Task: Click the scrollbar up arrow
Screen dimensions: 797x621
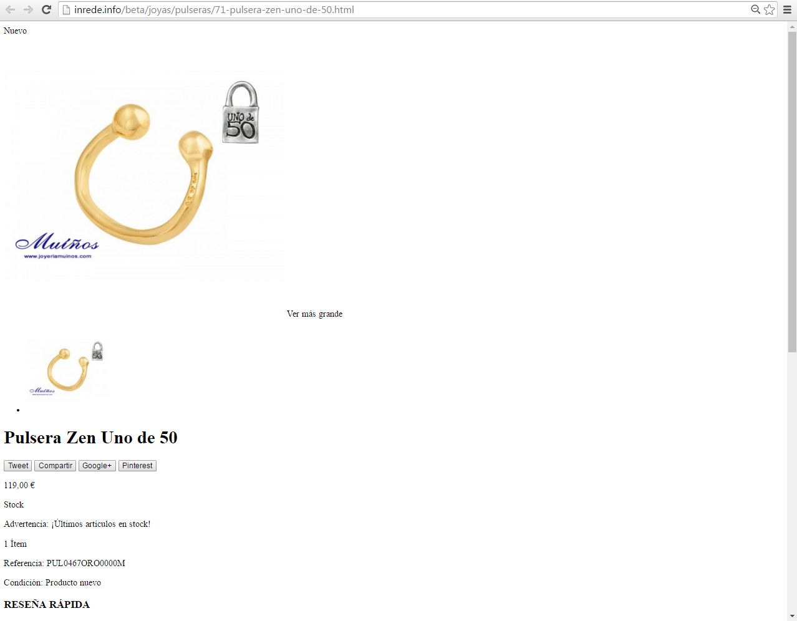Action: (792, 26)
